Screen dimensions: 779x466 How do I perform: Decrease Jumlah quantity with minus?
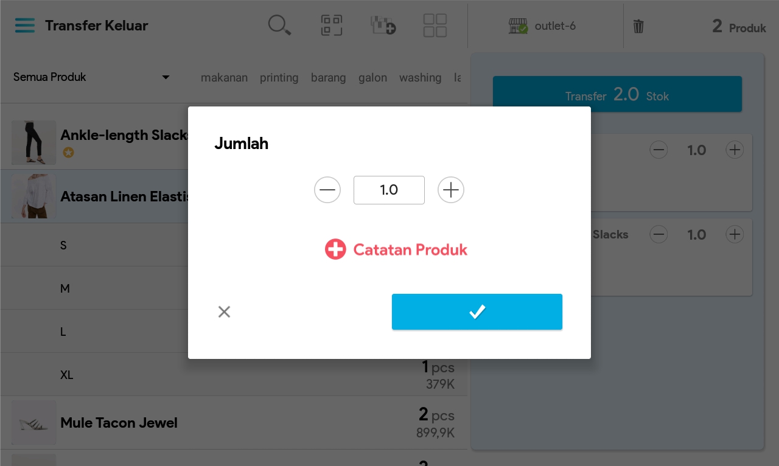coord(327,190)
